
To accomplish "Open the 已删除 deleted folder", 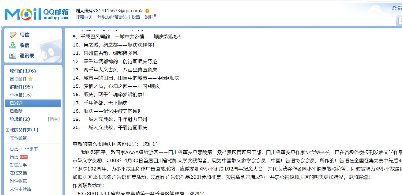I will coord(16,111).
